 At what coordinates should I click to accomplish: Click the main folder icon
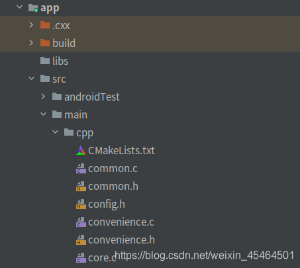(x=57, y=114)
